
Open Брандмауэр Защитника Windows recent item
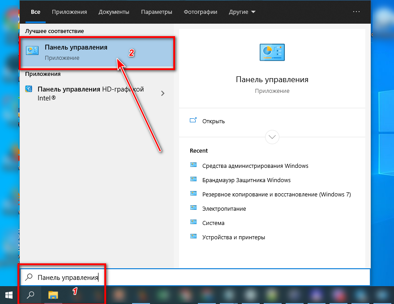[247, 180]
